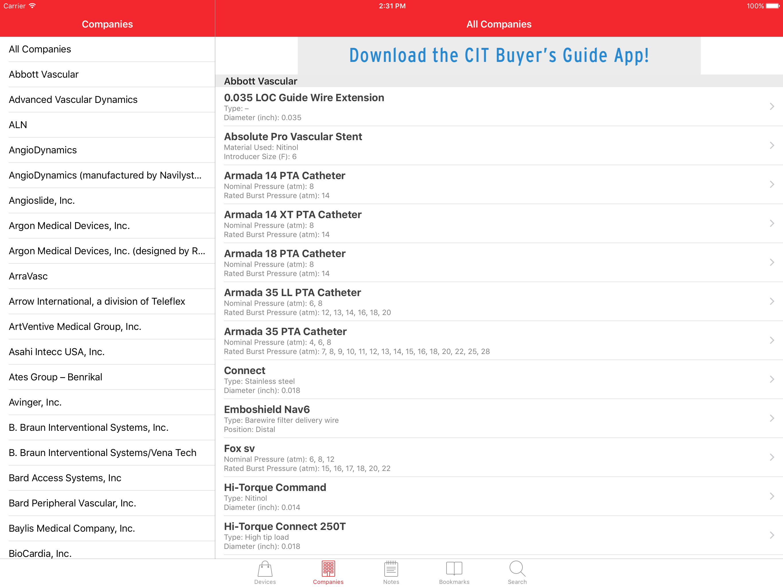The height and width of the screenshot is (587, 783).
Task: Open Armada 14 XT PTA Catheter title
Action: (293, 215)
